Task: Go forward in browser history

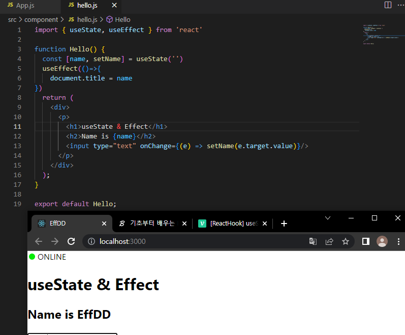Action: (55, 241)
